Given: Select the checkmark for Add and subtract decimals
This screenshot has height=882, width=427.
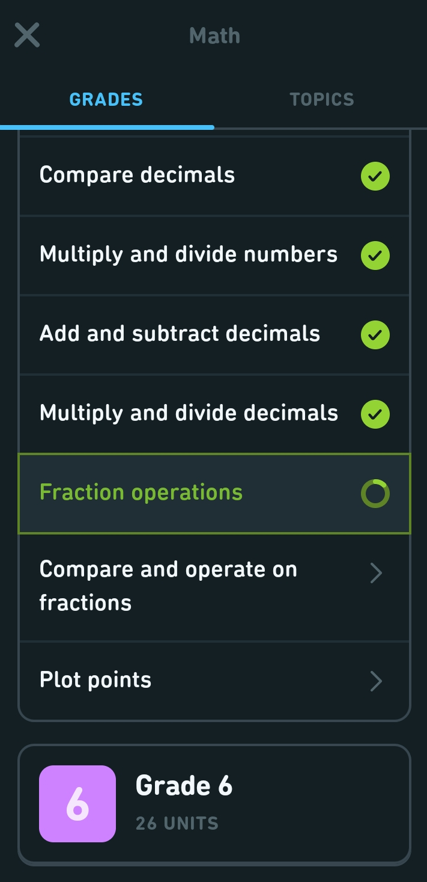Looking at the screenshot, I should coord(375,334).
